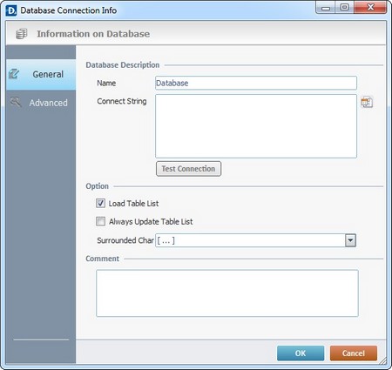Click the database stack header icon
This screenshot has width=392, height=370.
pyautogui.click(x=22, y=34)
